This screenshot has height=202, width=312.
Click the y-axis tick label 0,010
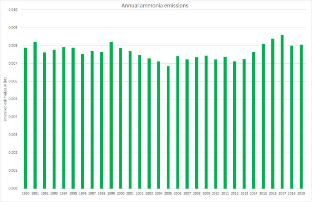(12, 10)
